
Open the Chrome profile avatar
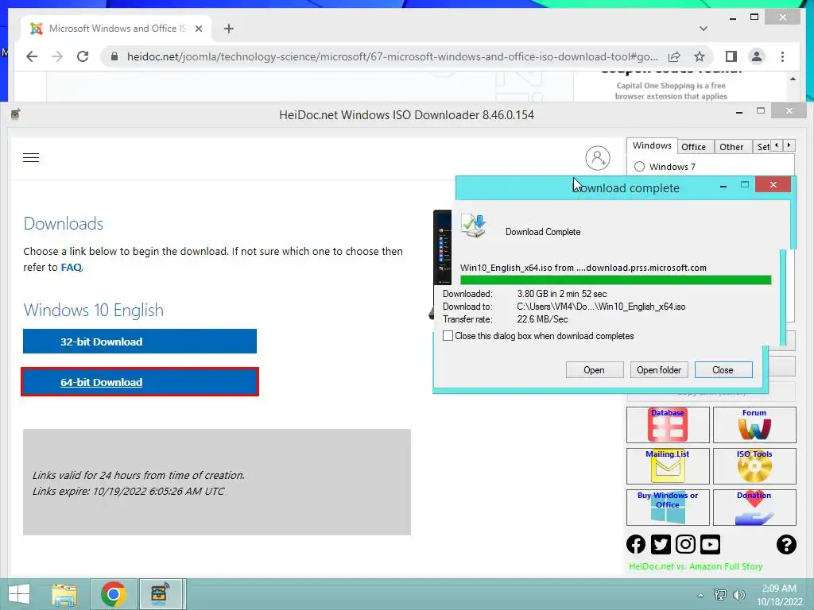[757, 56]
